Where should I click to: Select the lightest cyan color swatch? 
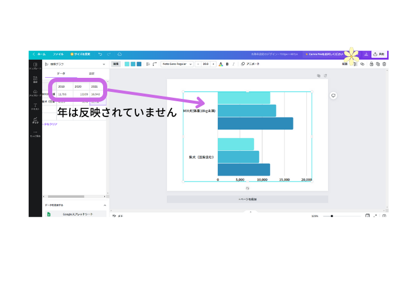127,64
